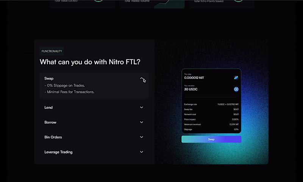The width and height of the screenshot is (303, 182).
Task: Click the USDC token icon
Action: pos(236,89)
